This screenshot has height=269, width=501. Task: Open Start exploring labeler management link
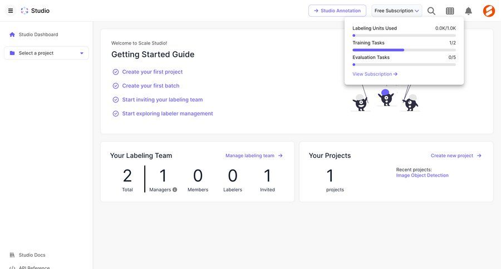(x=168, y=113)
